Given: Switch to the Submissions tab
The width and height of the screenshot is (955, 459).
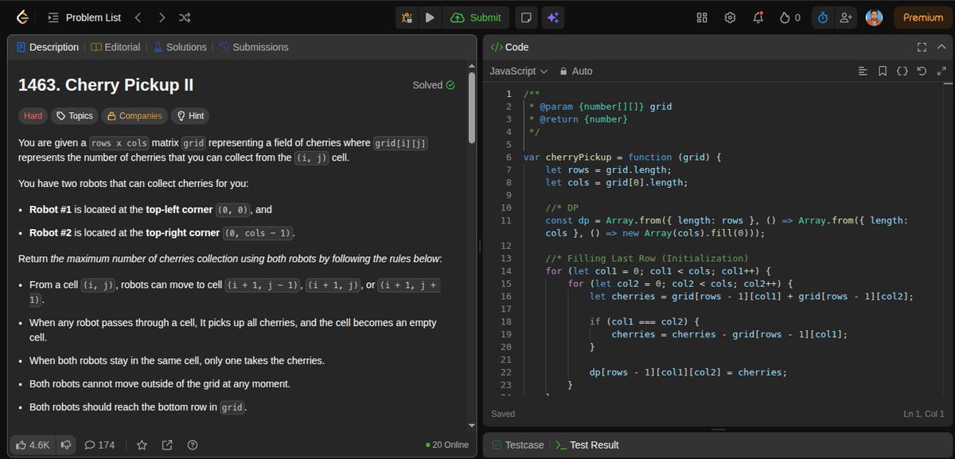Looking at the screenshot, I should [254, 47].
